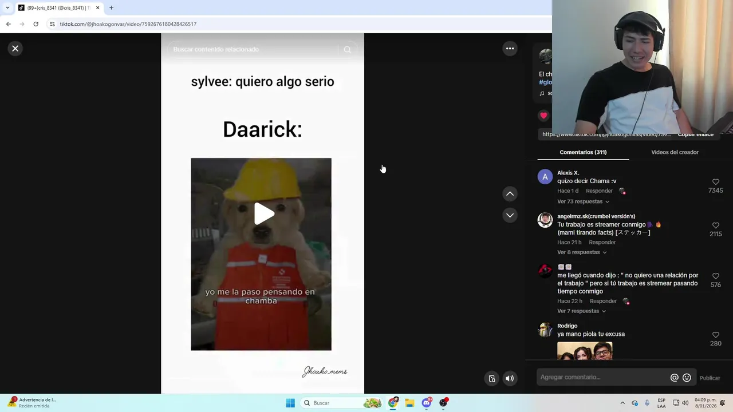
Task: Open Chrome from the taskbar
Action: [x=393, y=403]
